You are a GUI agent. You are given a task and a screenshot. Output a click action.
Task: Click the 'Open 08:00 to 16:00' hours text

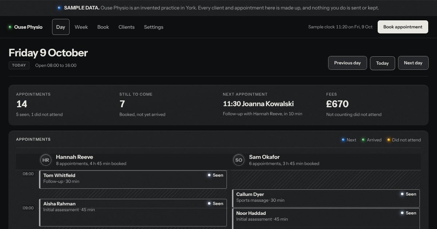pos(56,65)
